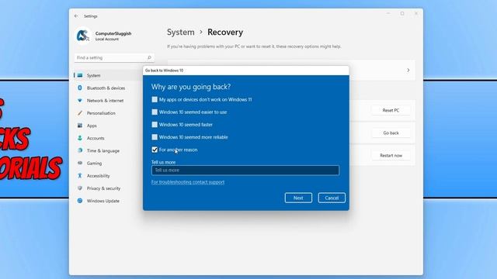The height and width of the screenshot is (279, 497).
Task: Click the ComputerSluggish account name
Action: [x=113, y=33]
